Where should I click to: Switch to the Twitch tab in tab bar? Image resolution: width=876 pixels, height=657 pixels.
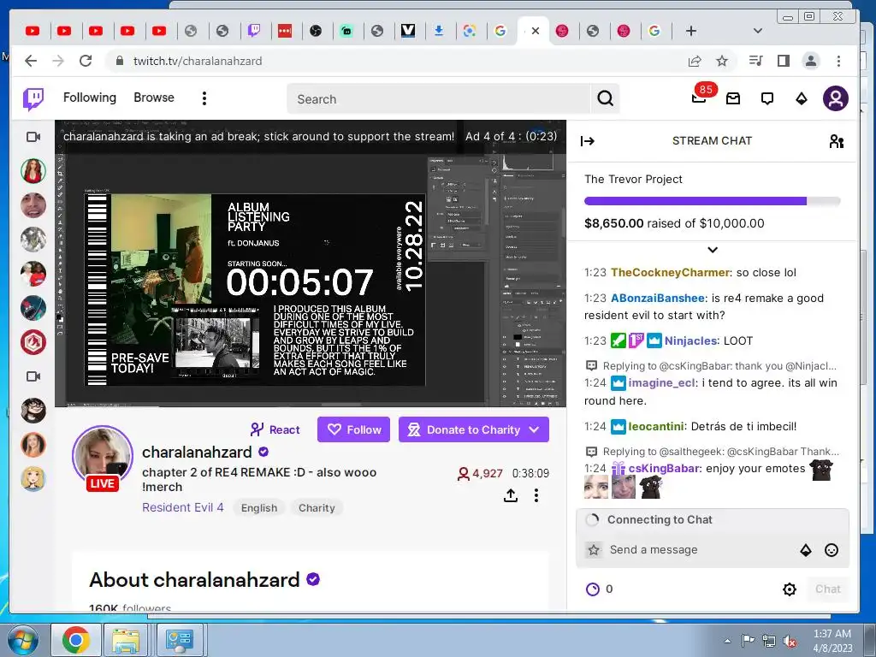tap(254, 31)
